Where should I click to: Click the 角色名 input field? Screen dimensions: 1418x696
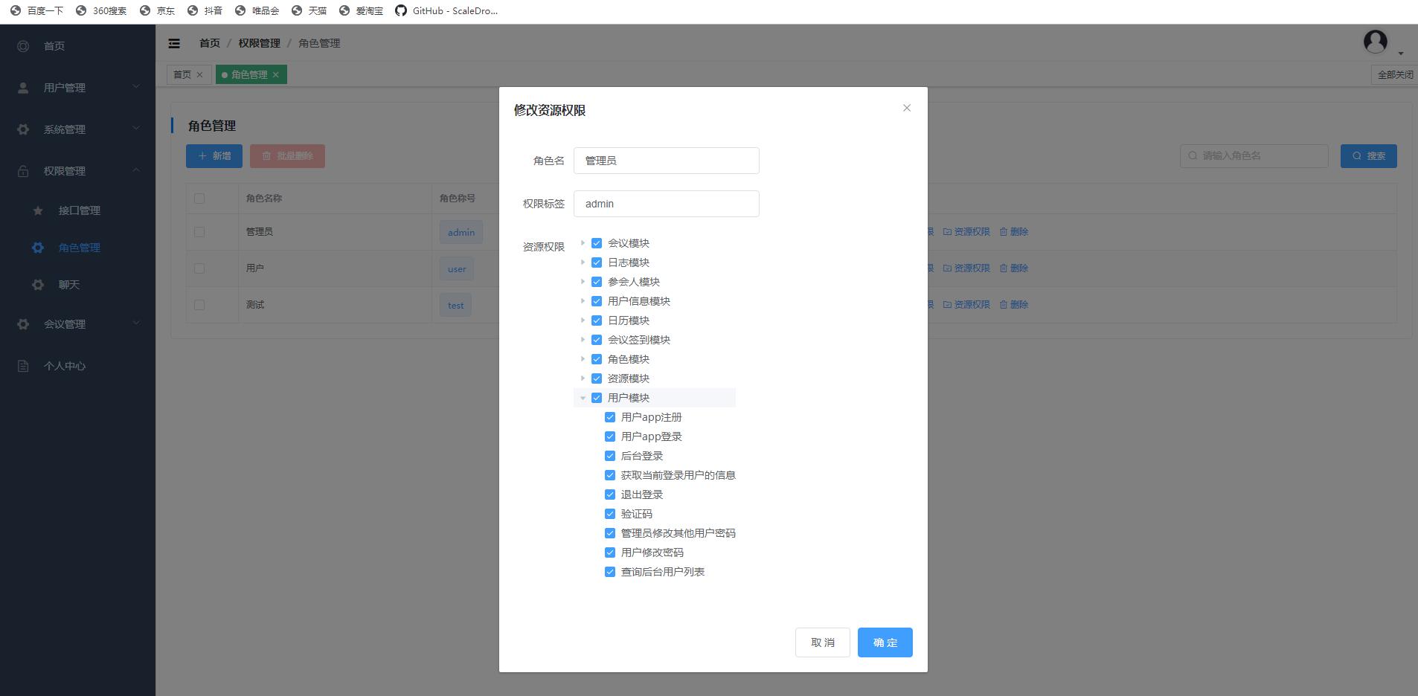666,161
